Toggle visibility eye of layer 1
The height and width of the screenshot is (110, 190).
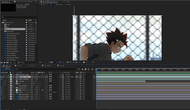click(2, 75)
